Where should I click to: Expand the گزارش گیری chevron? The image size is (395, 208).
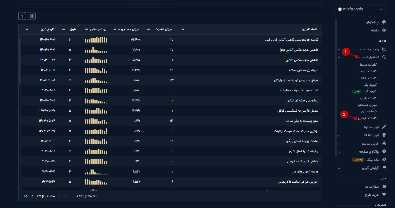coord(339,168)
